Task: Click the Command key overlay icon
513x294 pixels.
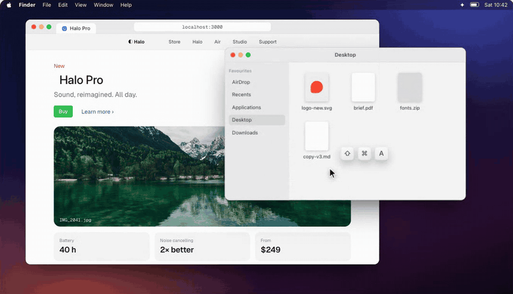Action: [x=364, y=153]
